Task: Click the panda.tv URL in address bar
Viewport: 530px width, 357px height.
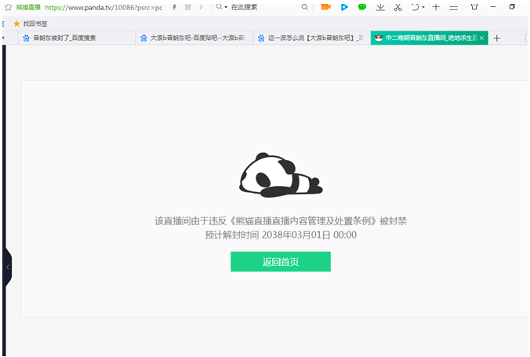Action: coord(103,7)
